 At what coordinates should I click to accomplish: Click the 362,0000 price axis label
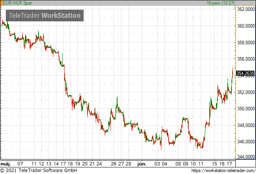246,9
